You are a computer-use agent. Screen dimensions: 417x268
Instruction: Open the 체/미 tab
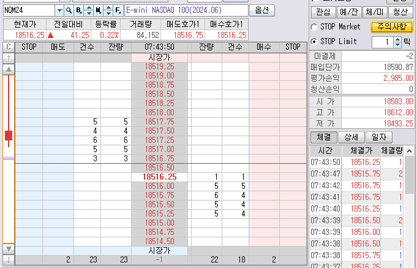(x=375, y=12)
